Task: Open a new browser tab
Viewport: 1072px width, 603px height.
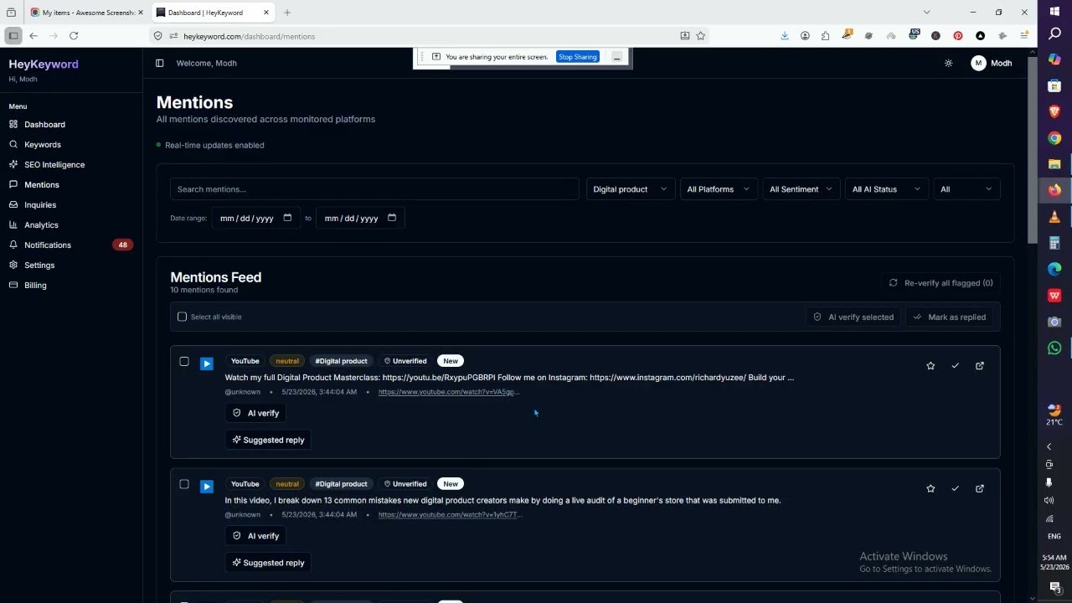Action: point(287,13)
